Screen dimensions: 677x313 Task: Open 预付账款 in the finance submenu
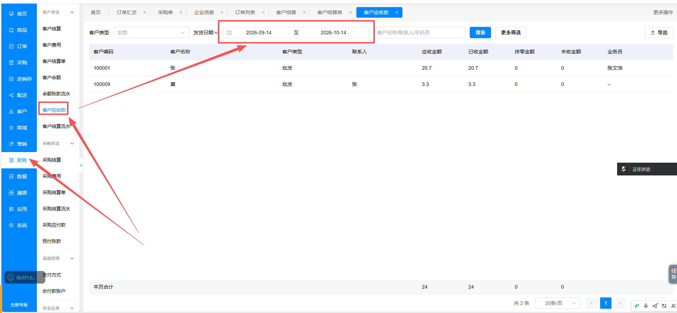[52, 241]
